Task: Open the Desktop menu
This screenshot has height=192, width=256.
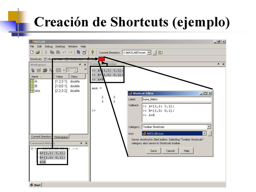Action: (60, 46)
